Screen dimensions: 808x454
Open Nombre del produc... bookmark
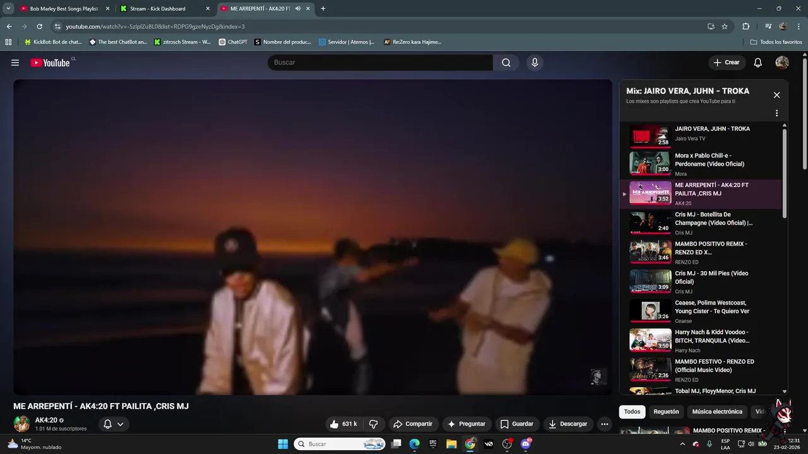[x=283, y=42]
